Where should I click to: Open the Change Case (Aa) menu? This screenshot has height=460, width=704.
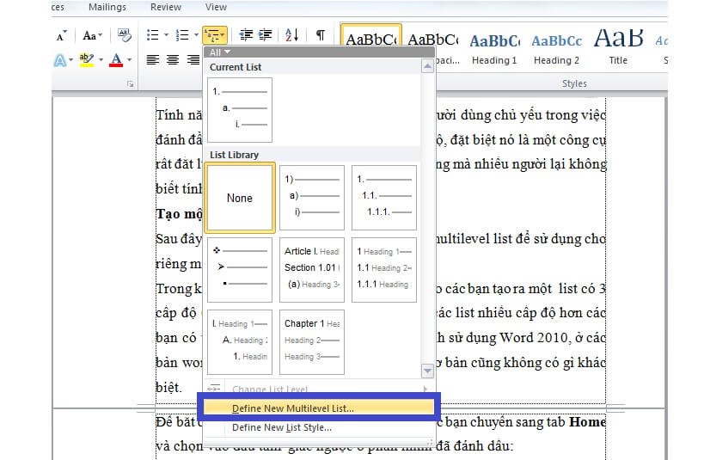point(92,35)
